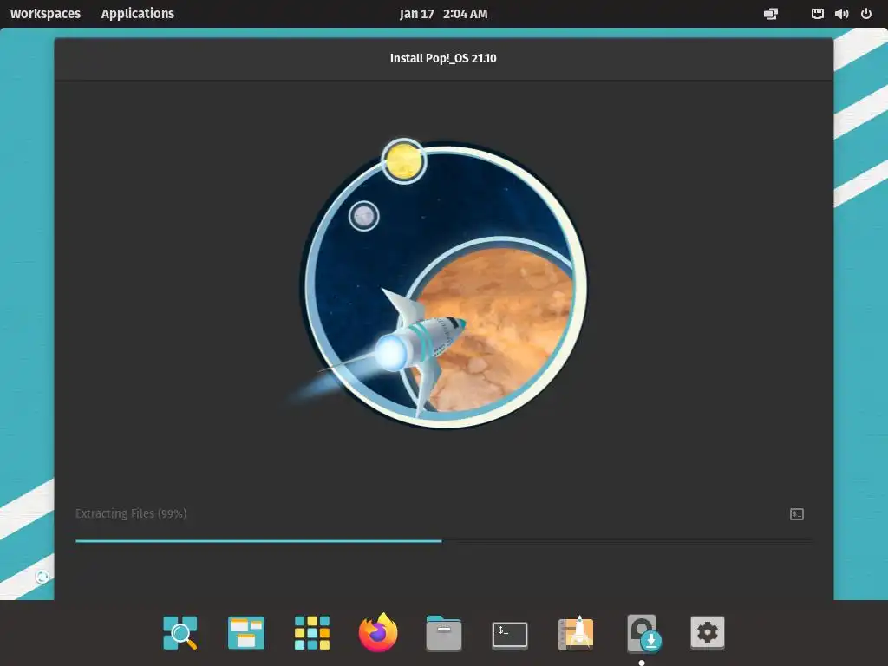Image resolution: width=888 pixels, height=666 pixels.
Task: Open the Pop Launcher search icon in dock
Action: point(180,632)
